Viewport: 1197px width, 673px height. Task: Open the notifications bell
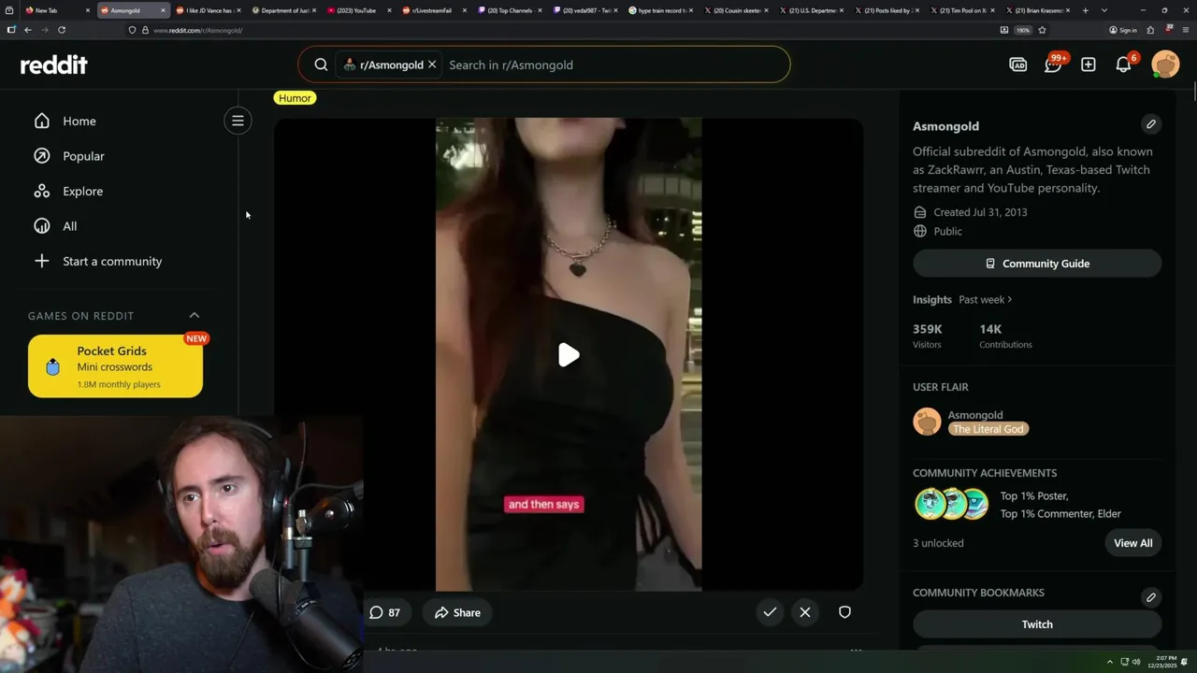[1124, 64]
